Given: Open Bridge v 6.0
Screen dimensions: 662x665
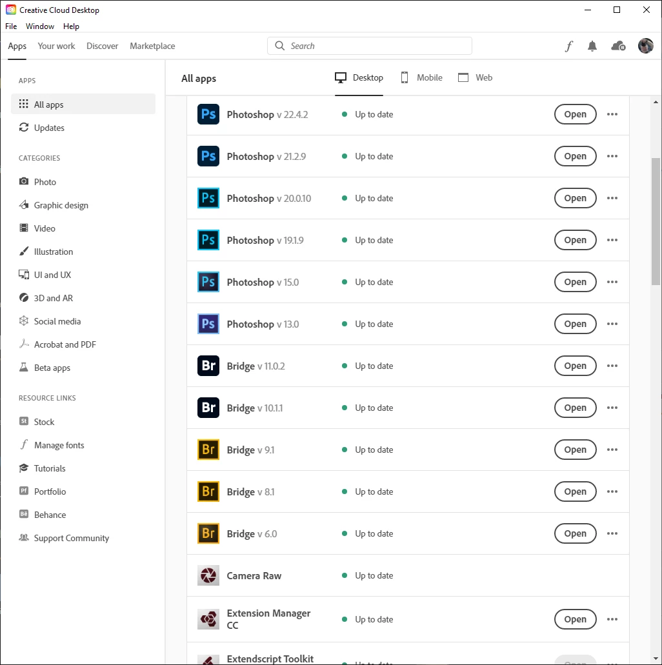Looking at the screenshot, I should coord(575,533).
